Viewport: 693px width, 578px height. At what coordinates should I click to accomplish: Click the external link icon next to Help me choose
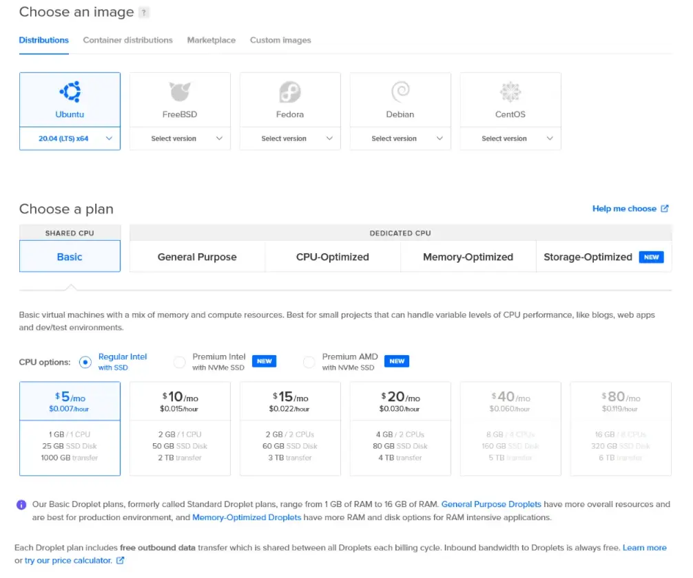(x=665, y=208)
